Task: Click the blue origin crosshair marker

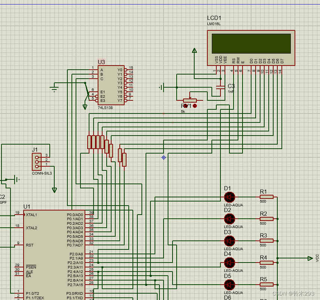Action: [164, 157]
